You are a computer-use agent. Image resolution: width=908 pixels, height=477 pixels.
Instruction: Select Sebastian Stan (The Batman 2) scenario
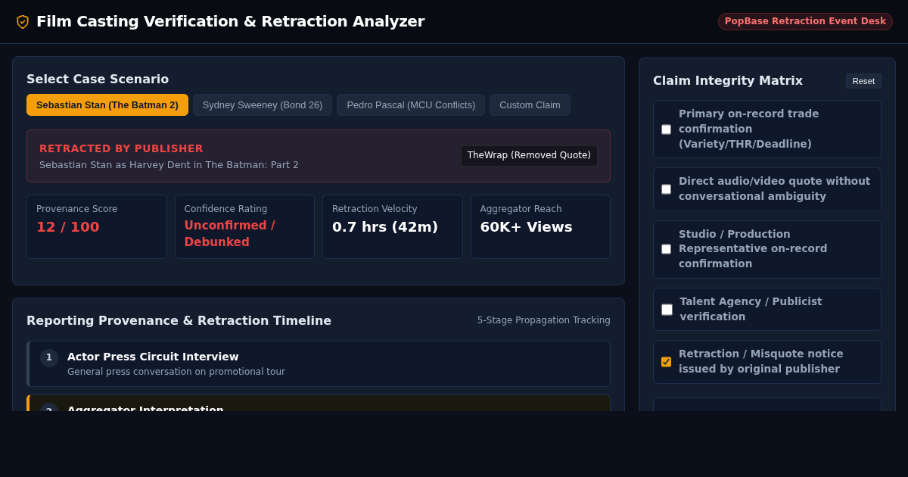107,105
